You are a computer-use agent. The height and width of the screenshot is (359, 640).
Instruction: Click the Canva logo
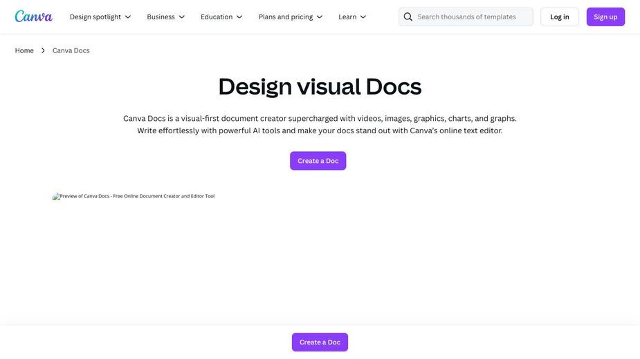pos(33,17)
